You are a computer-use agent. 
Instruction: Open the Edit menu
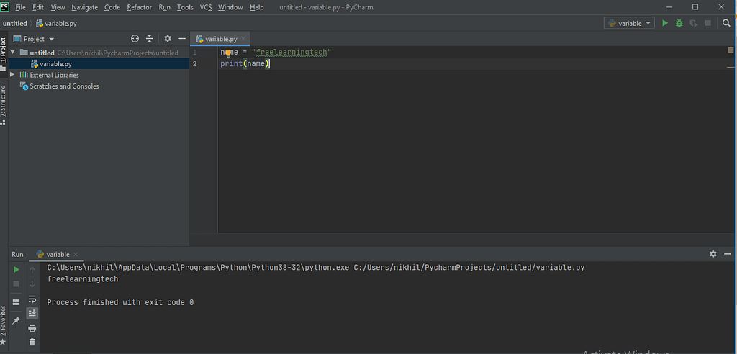(38, 7)
